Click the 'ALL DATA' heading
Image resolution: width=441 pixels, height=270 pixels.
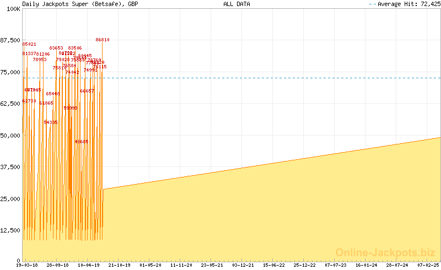[236, 4]
